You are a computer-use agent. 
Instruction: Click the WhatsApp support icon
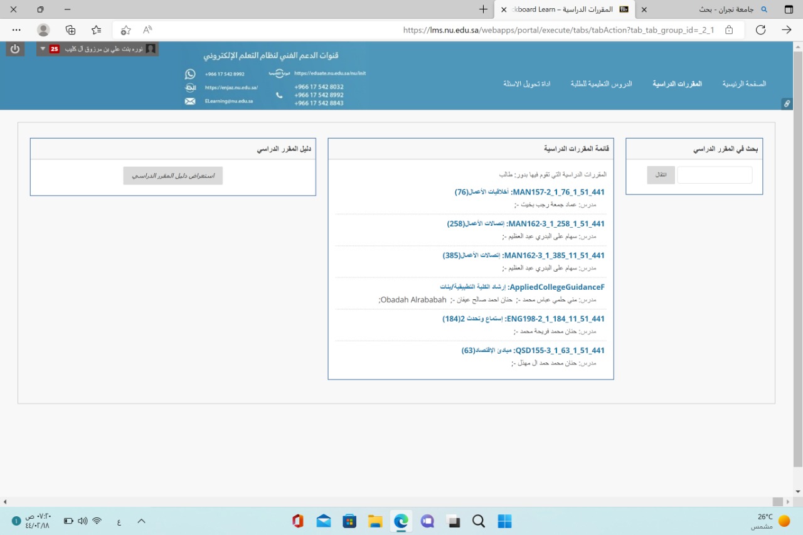pos(190,74)
